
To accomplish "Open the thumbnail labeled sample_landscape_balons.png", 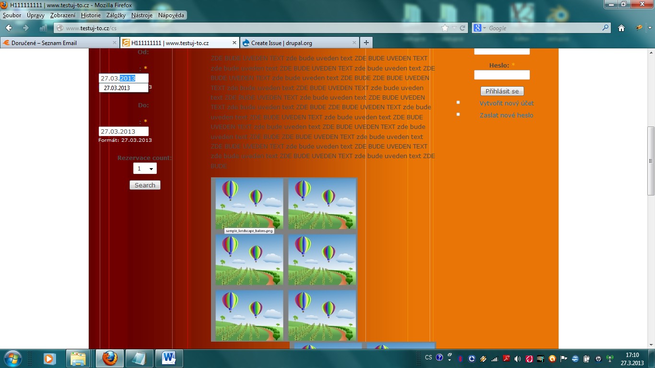I will [x=249, y=205].
